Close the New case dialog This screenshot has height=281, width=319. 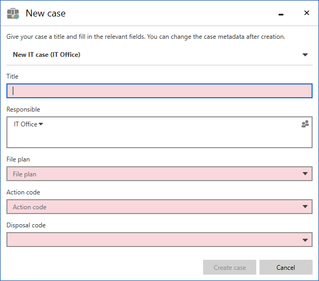(x=307, y=13)
